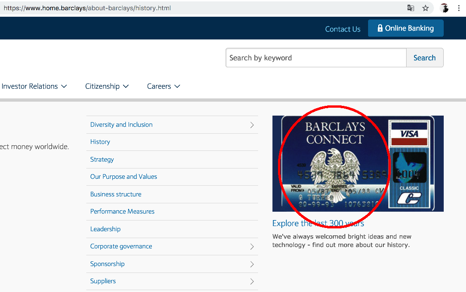Expand the Diversity and Inclusion chevron
Viewport: 466px width, 292px height.
click(252, 125)
